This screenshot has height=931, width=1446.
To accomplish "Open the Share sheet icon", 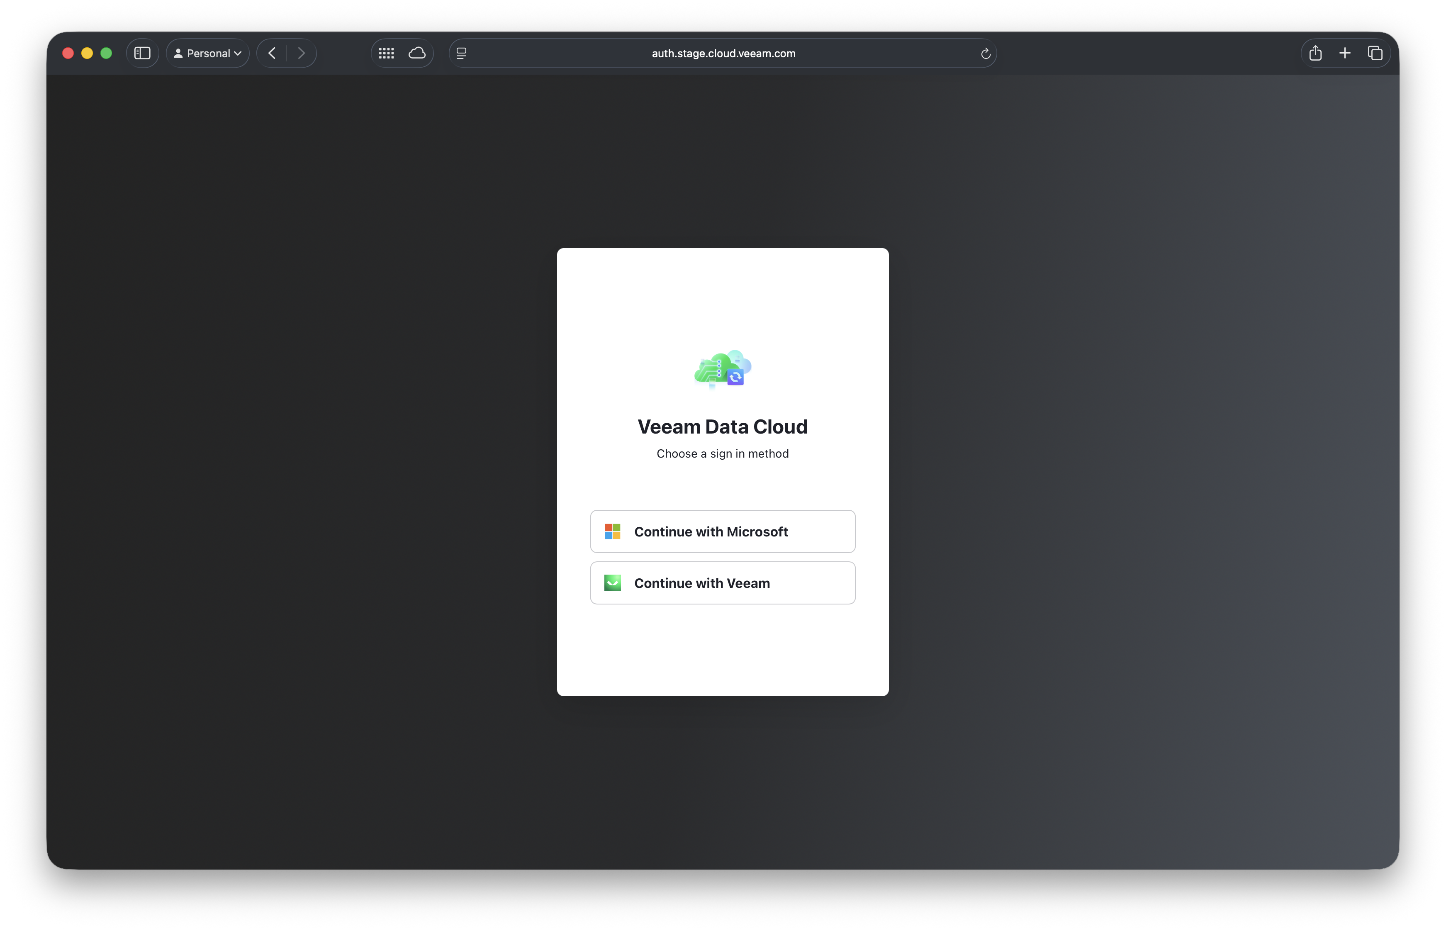I will [1315, 53].
